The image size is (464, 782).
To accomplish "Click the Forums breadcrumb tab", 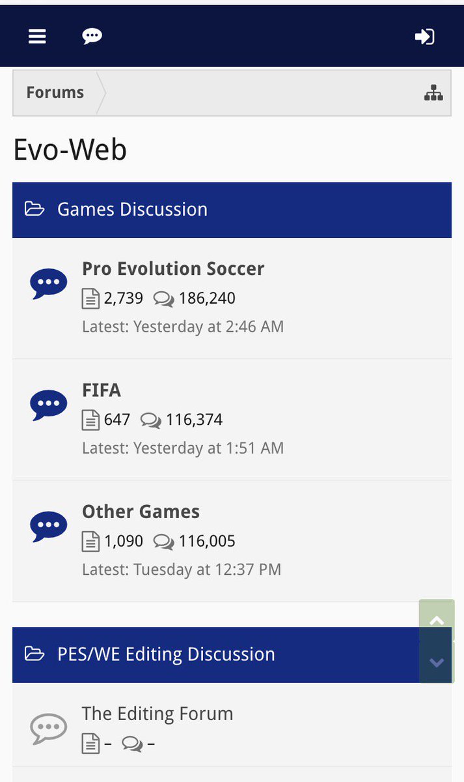I will pyautogui.click(x=55, y=93).
